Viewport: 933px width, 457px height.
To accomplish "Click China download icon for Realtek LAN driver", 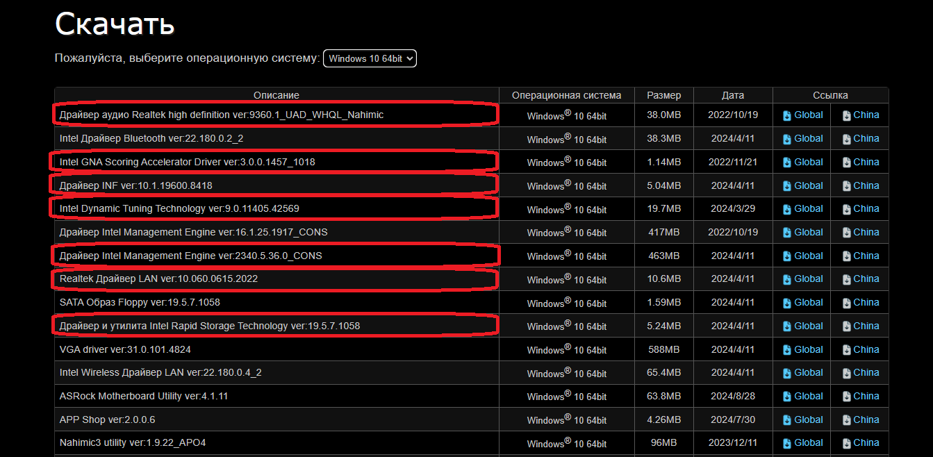I will pyautogui.click(x=846, y=279).
